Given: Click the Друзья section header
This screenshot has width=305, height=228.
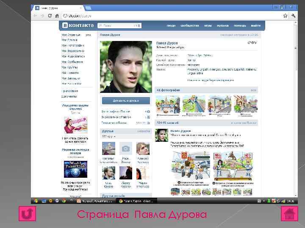Looking at the screenshot, I should (126, 131).
